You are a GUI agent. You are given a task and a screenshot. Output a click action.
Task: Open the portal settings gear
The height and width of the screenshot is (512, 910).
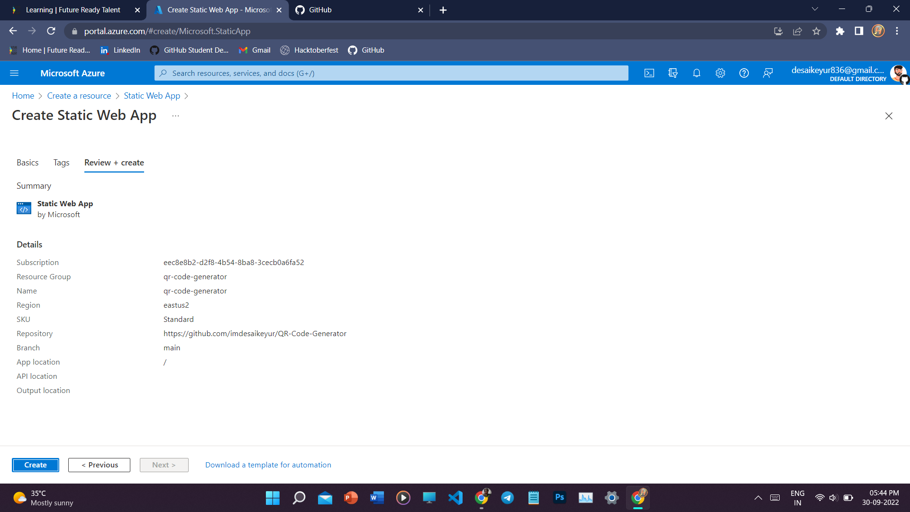[x=720, y=73]
